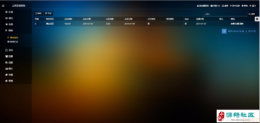Click the blue page 1 pagination button

coord(224,31)
